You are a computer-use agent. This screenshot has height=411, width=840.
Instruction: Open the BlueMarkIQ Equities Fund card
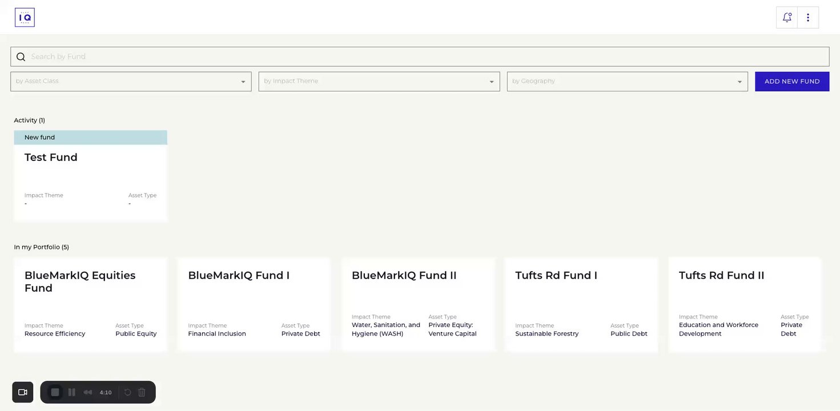click(90, 304)
